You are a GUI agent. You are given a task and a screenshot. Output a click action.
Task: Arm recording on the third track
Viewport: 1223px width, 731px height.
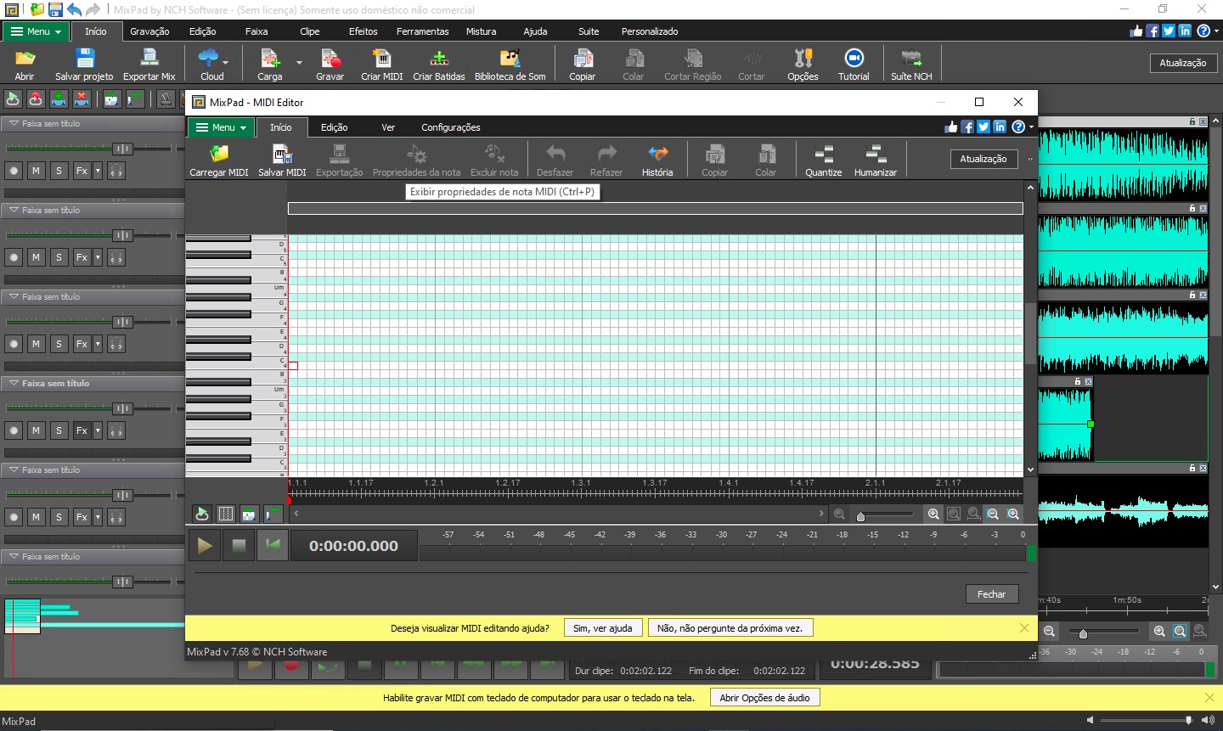tap(13, 344)
